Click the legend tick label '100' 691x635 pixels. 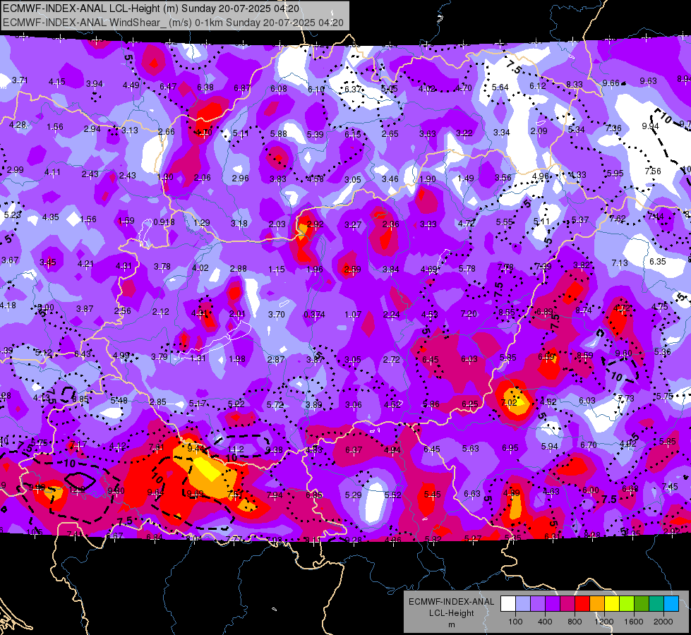click(x=515, y=622)
